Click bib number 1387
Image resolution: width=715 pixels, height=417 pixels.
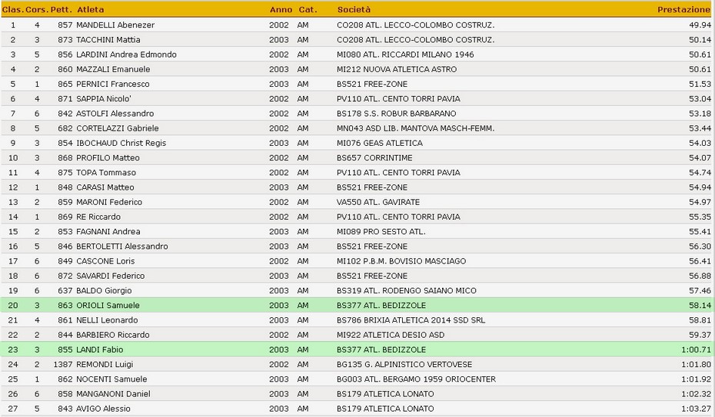point(63,364)
